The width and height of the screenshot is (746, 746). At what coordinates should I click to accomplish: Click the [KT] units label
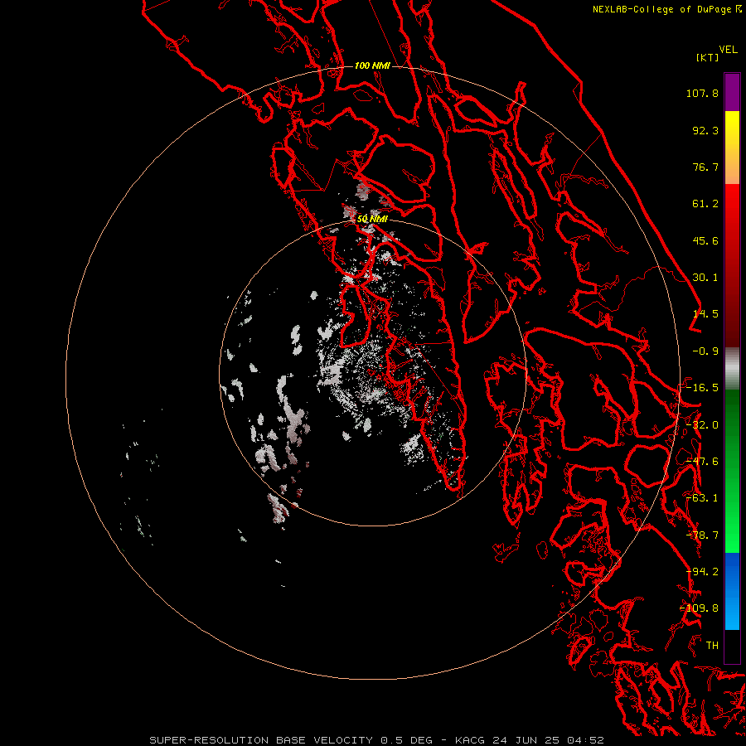(708, 57)
